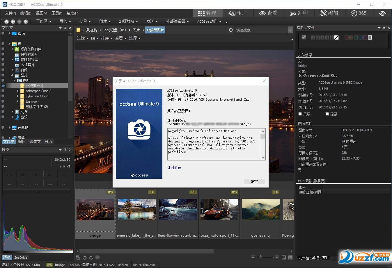
Task: Open the 文件 menu
Action: click(10, 13)
